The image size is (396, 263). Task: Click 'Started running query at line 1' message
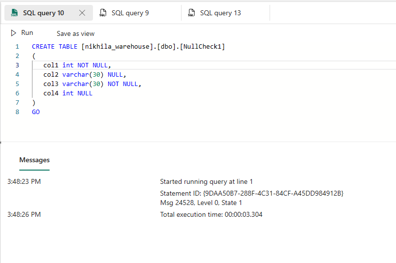(x=206, y=182)
